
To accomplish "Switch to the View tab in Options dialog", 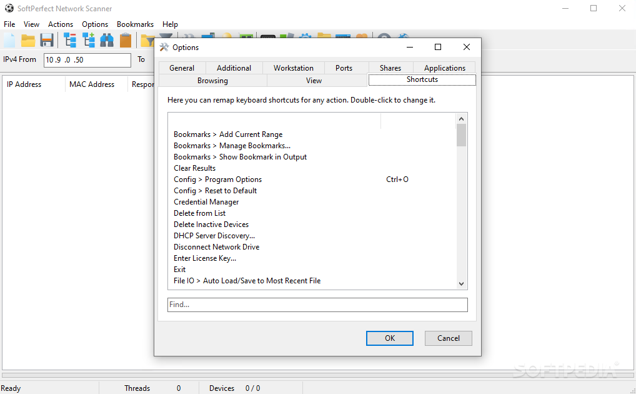I will (x=314, y=81).
